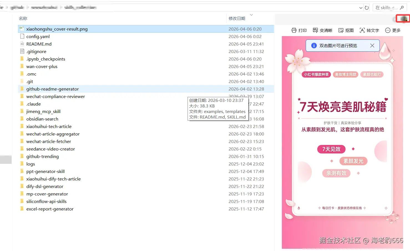The width and height of the screenshot is (410, 251).
Task: Click the printer icon labeled 打印
Action: pos(294,30)
